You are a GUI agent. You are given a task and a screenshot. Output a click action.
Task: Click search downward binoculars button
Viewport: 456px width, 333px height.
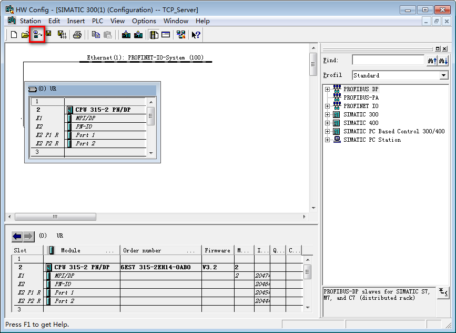point(443,61)
